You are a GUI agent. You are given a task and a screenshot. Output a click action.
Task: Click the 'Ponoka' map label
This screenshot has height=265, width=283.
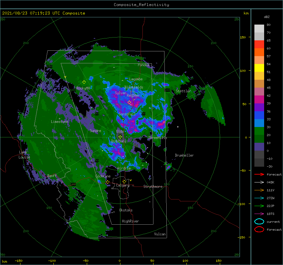pos(143,65)
